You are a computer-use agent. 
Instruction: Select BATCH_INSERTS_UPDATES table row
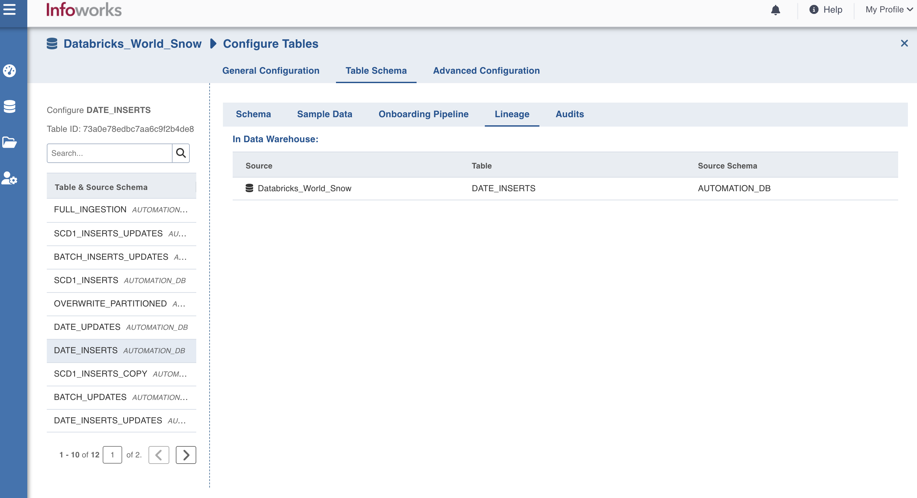pos(122,257)
